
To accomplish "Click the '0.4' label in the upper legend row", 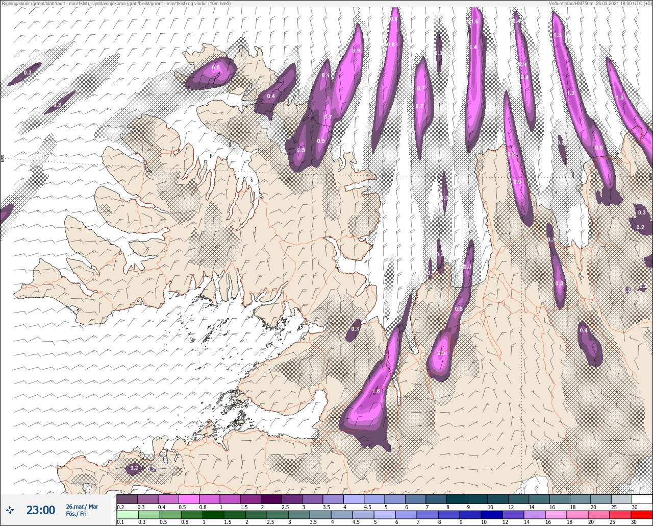I will click(x=162, y=507).
